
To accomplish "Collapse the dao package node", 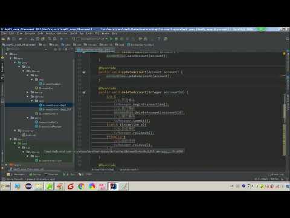I will coord(28,75).
